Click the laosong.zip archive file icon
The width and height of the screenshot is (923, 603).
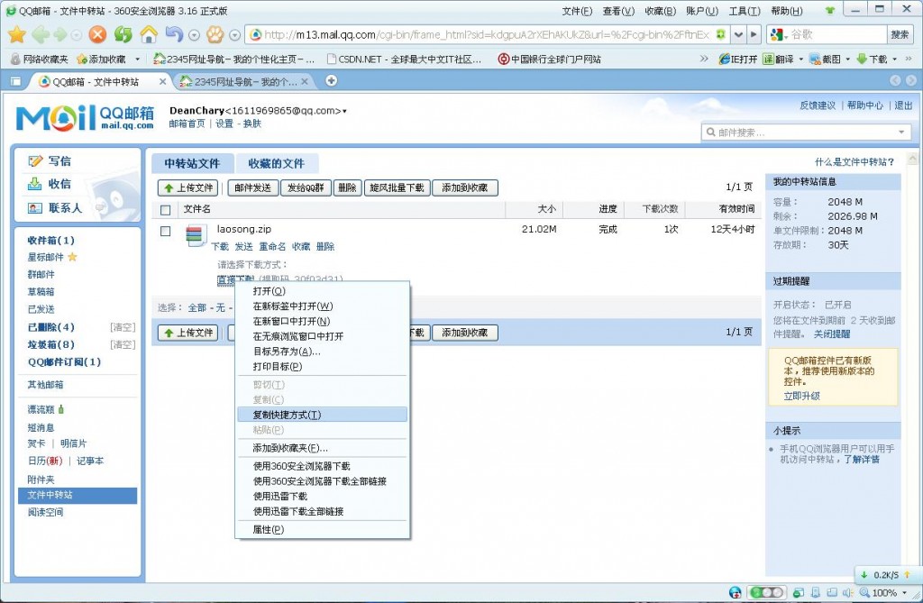click(x=194, y=235)
